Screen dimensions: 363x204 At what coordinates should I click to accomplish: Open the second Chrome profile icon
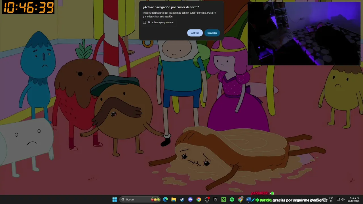pos(240,199)
